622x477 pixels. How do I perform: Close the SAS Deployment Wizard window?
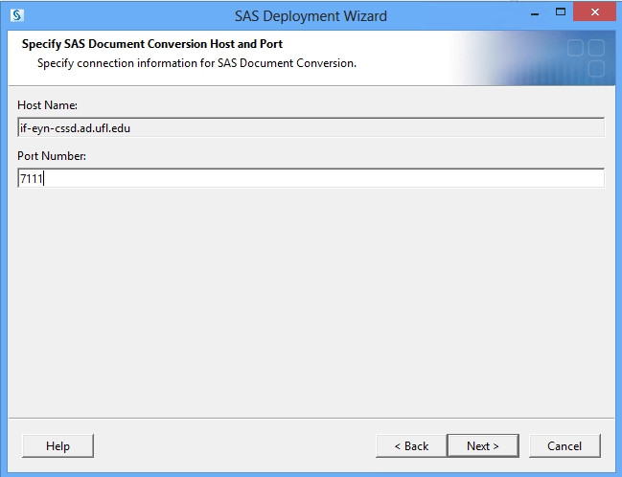point(594,12)
